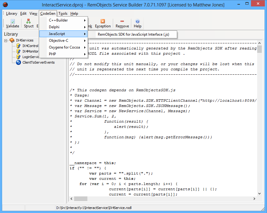The image size is (267, 213).
Task: Open the Library menu
Action: pos(12,14)
